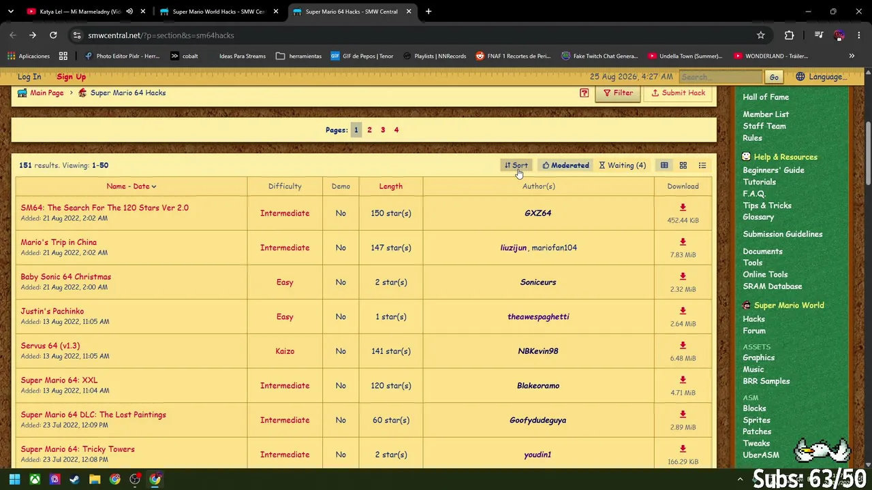Open the SRAM Database sidebar link

point(773,287)
